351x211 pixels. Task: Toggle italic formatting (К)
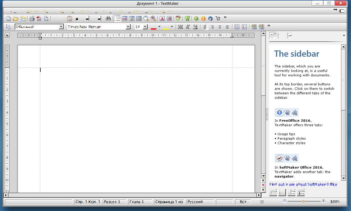click(188, 27)
